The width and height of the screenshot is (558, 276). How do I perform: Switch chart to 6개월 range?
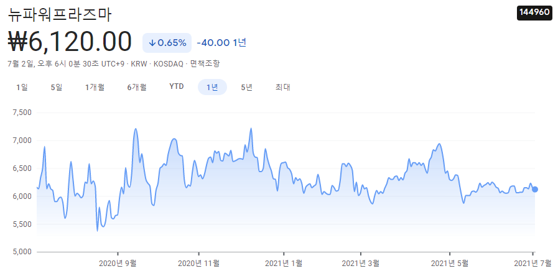click(x=137, y=87)
